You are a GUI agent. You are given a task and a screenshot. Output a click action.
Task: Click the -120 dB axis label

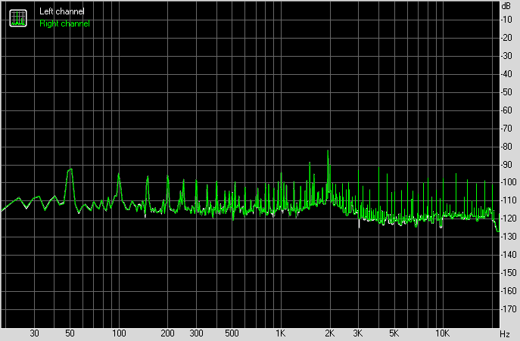509,219
